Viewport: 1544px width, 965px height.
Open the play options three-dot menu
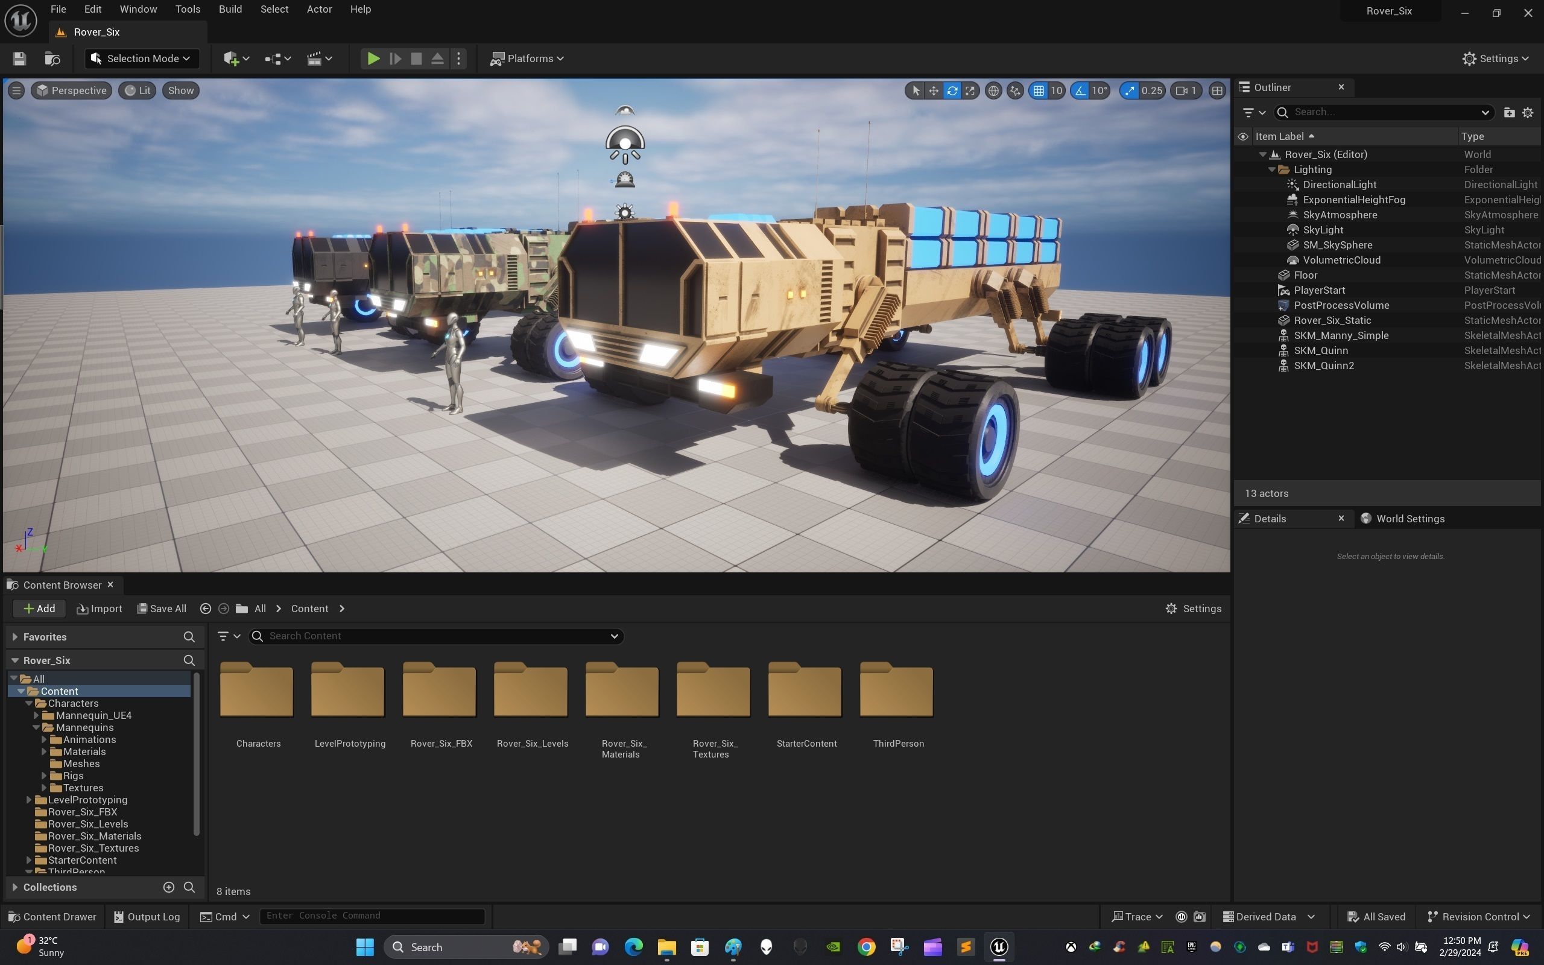pyautogui.click(x=459, y=59)
